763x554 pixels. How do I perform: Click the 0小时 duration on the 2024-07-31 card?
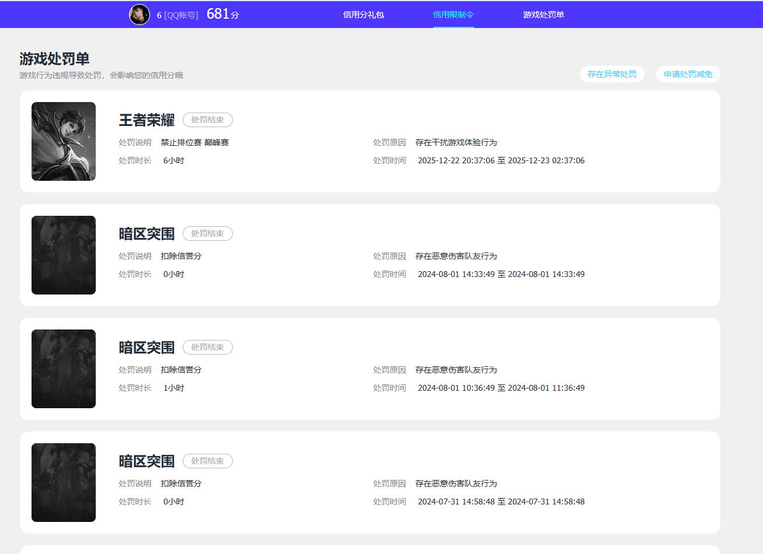(174, 502)
